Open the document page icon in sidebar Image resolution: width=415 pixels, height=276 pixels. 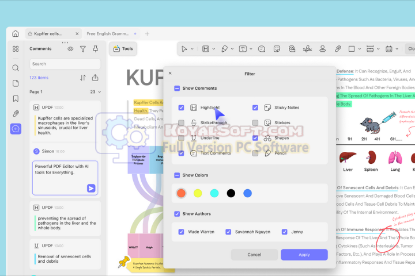pos(16,83)
